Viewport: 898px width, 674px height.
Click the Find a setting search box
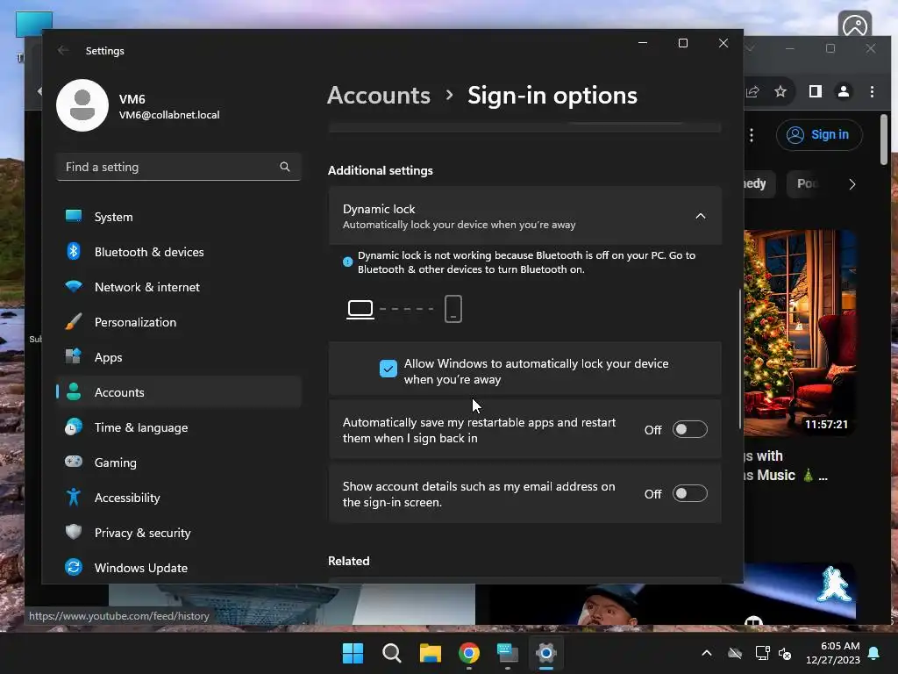pyautogui.click(x=179, y=167)
